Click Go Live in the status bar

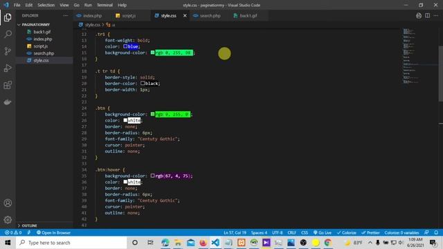[x=323, y=232]
